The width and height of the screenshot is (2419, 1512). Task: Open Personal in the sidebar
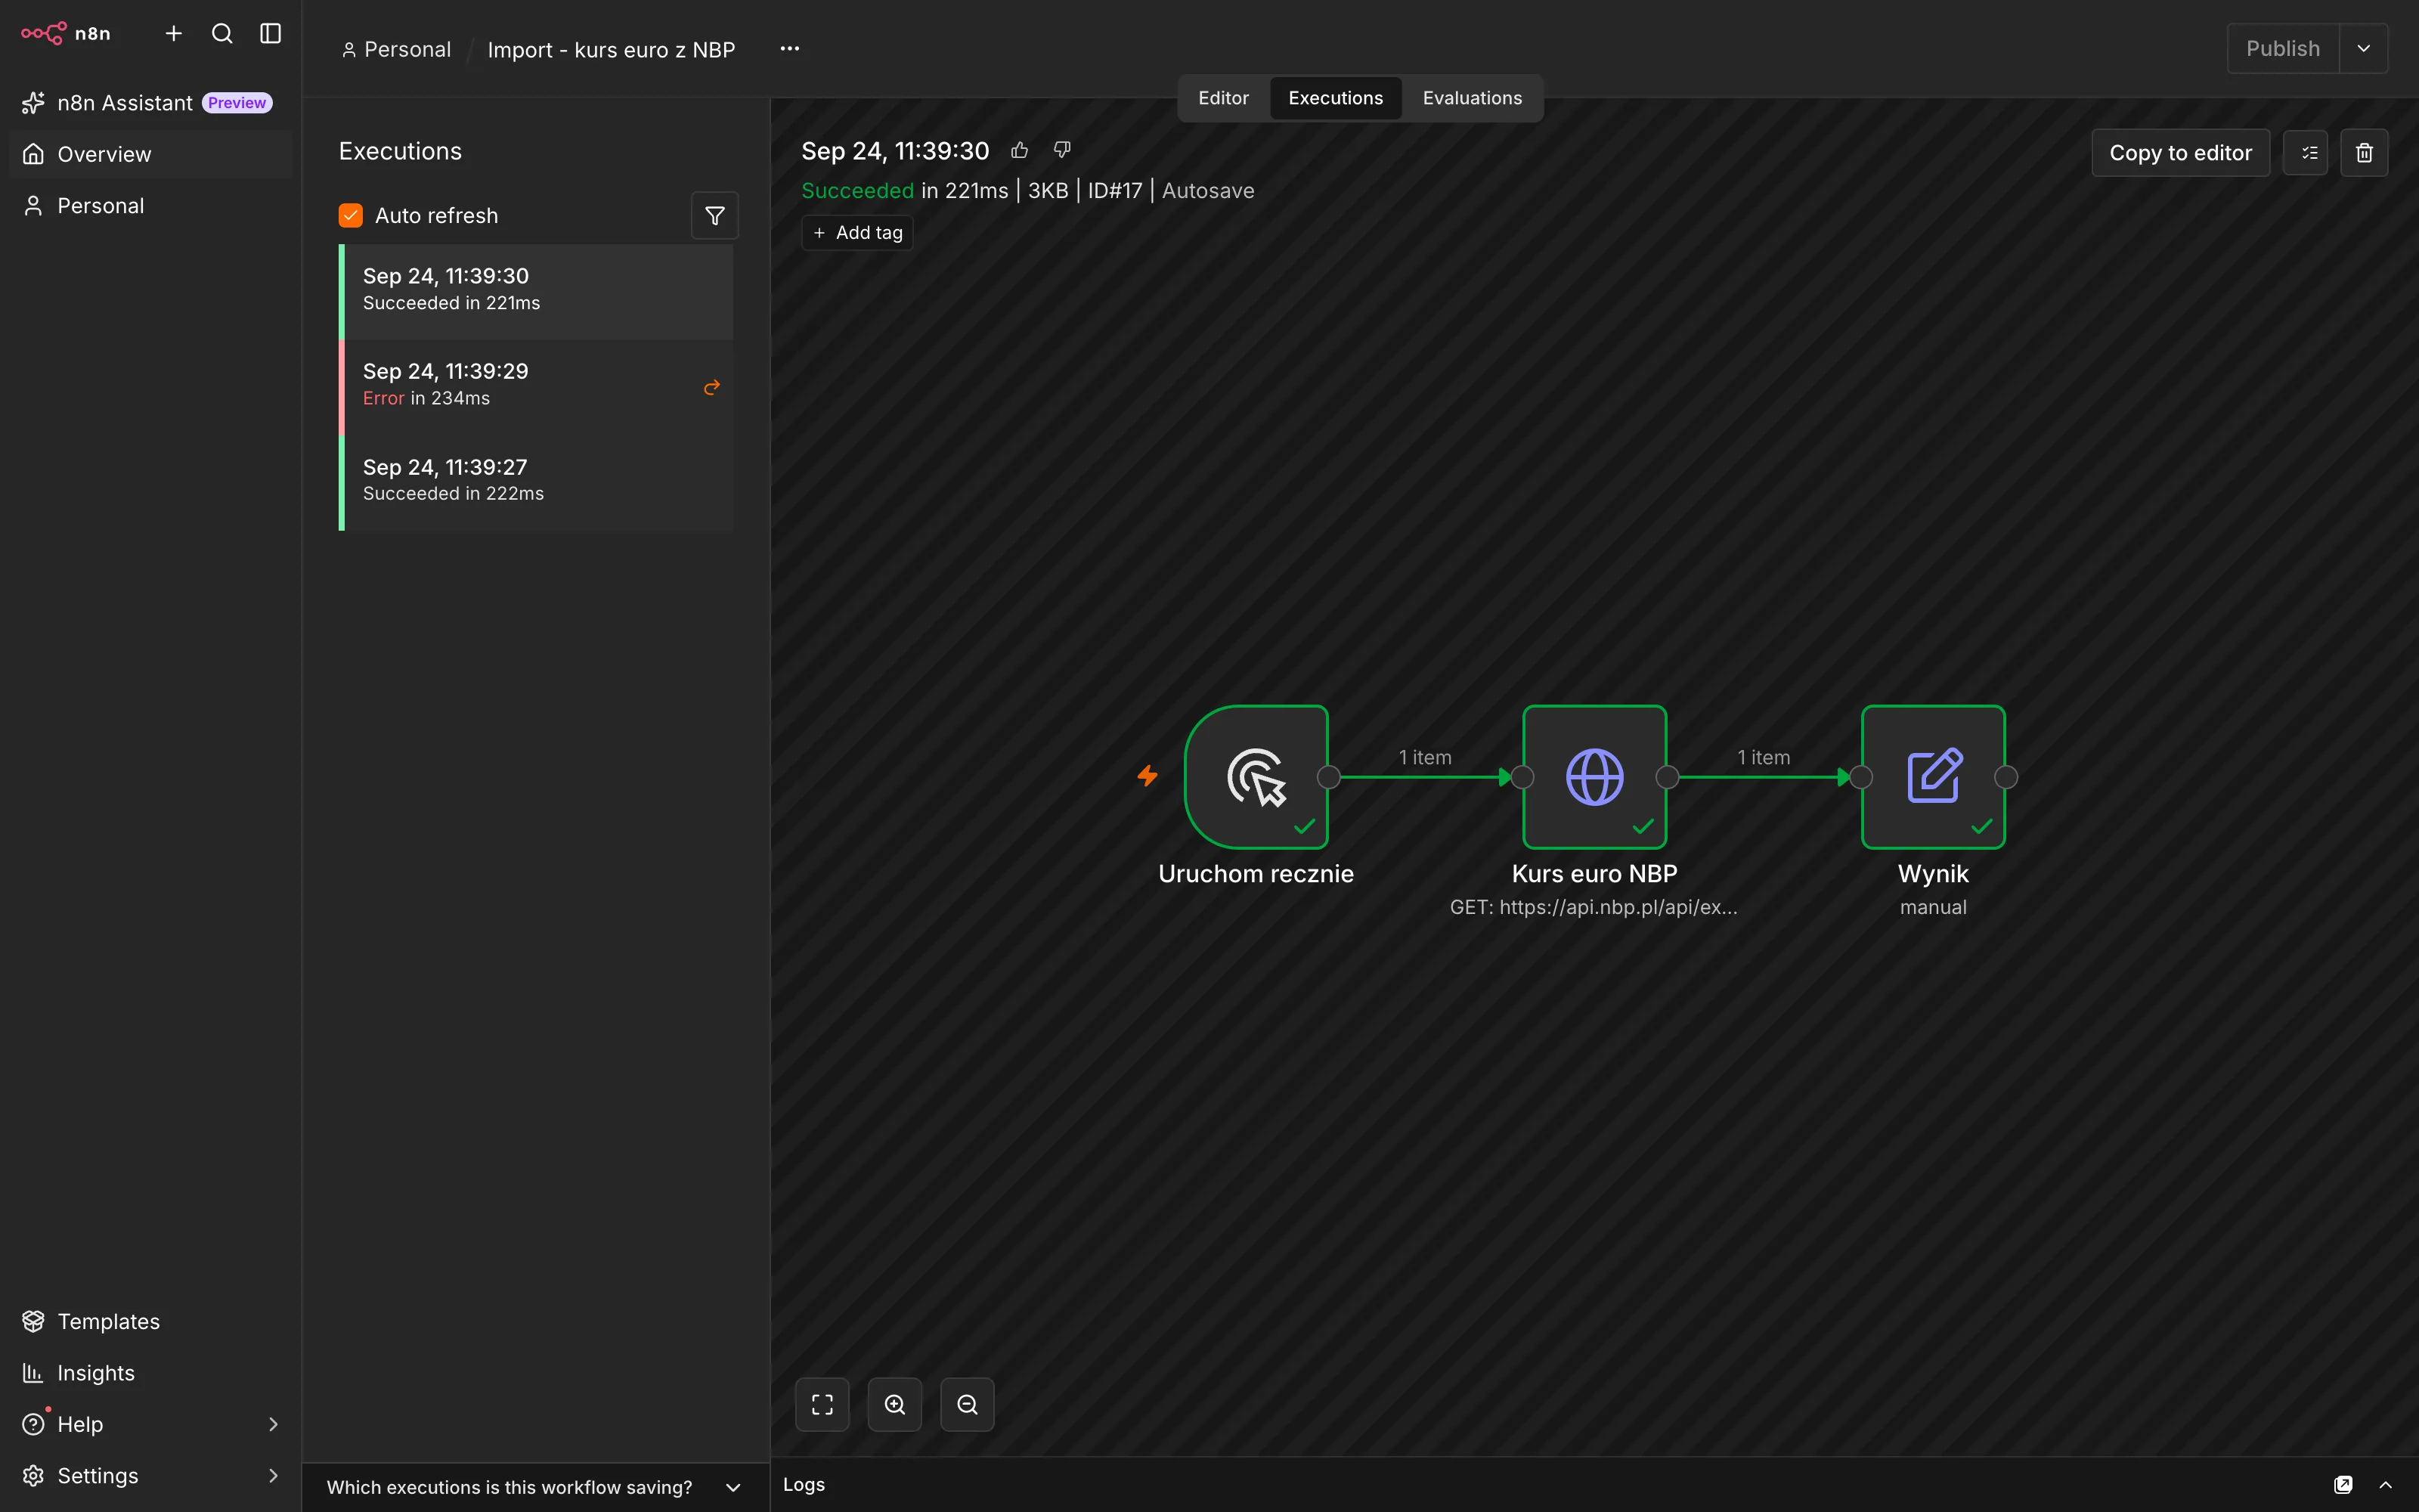150,206
